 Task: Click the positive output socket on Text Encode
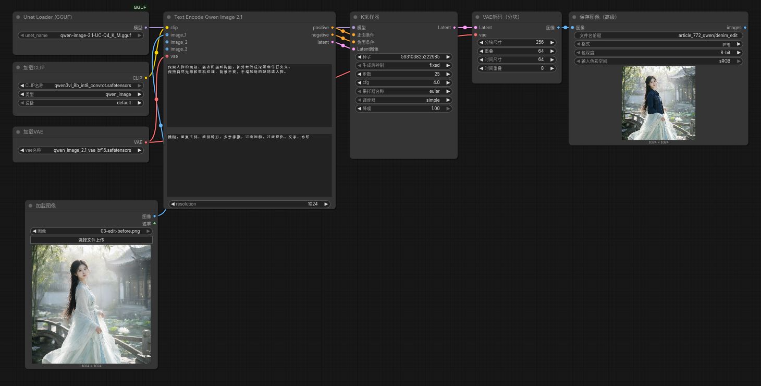click(x=333, y=28)
